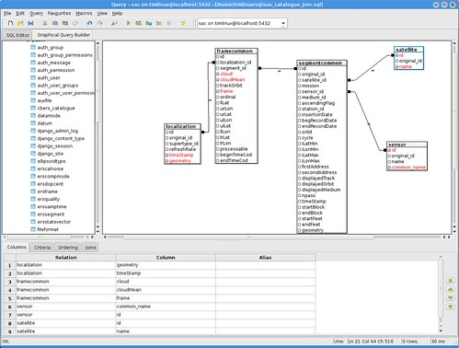This screenshot has height=348, width=459.
Task: Select auth_user_groups in the table tree
Action: tap(58, 86)
